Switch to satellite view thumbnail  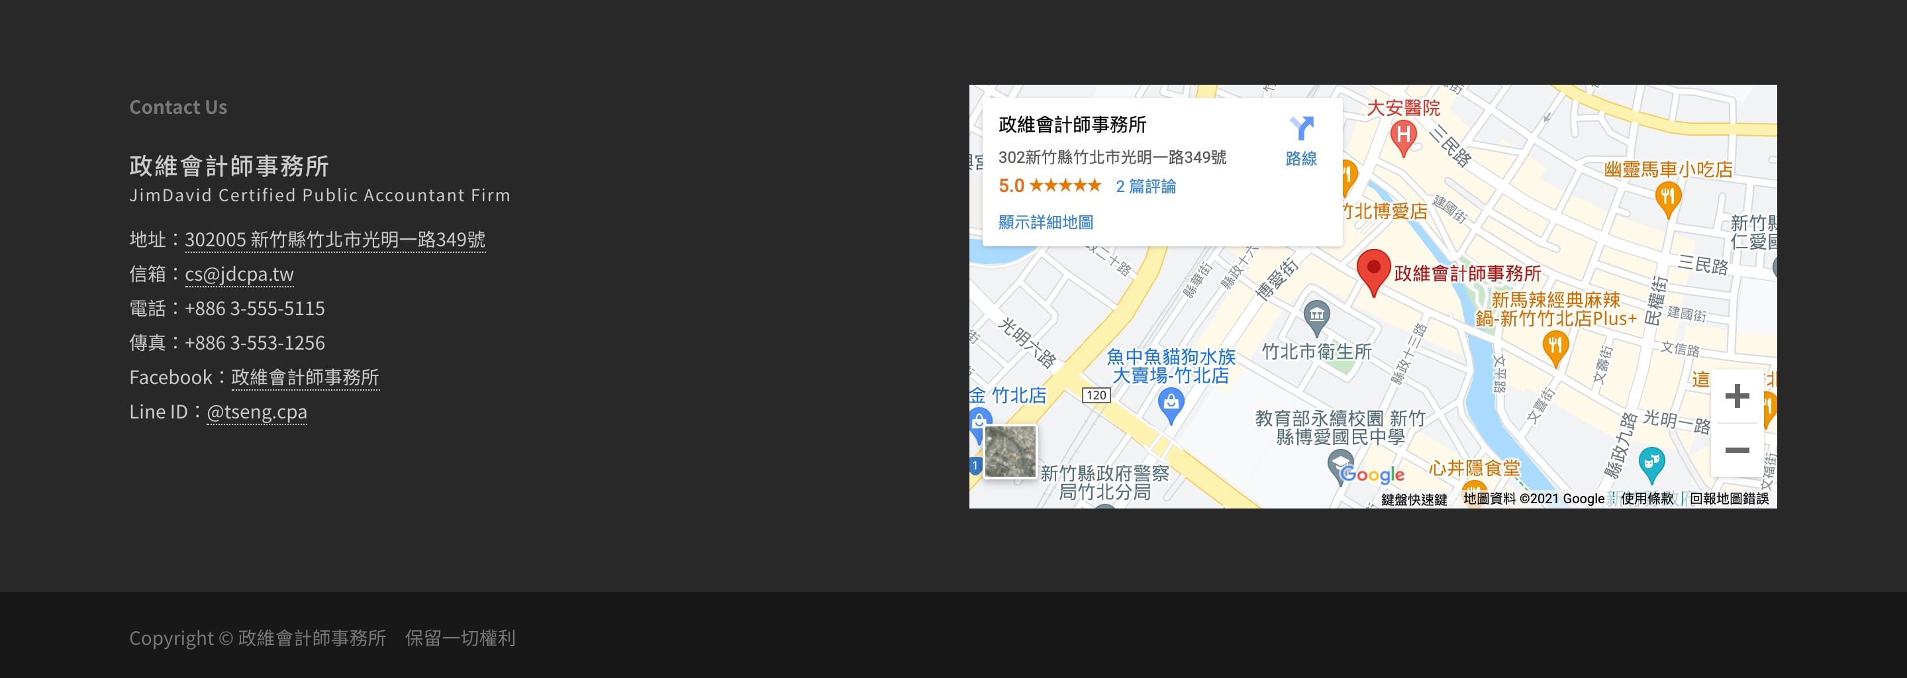1010,451
